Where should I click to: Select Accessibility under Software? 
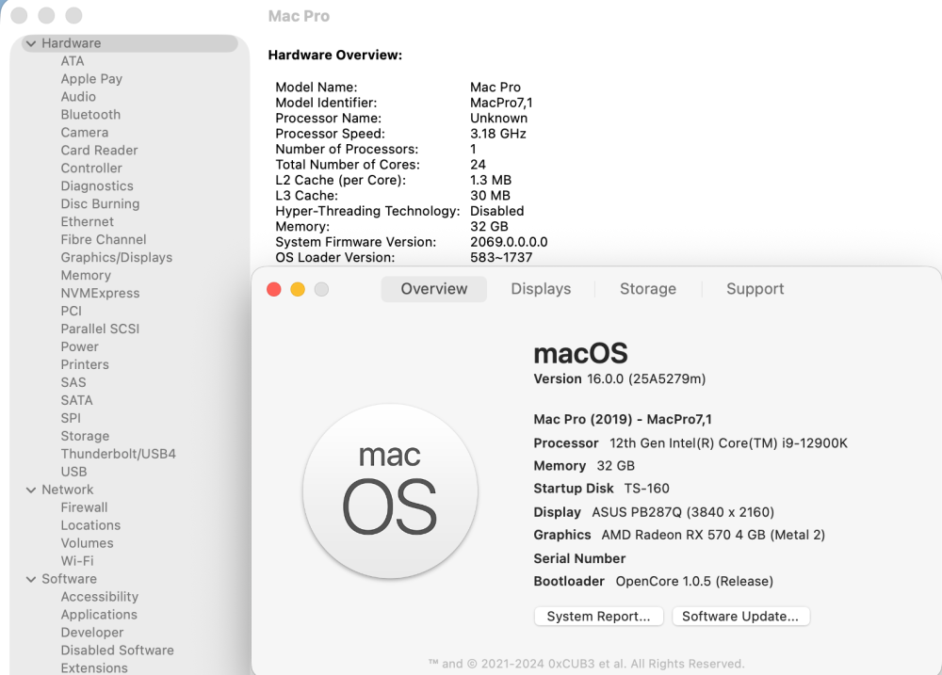pyautogui.click(x=100, y=597)
